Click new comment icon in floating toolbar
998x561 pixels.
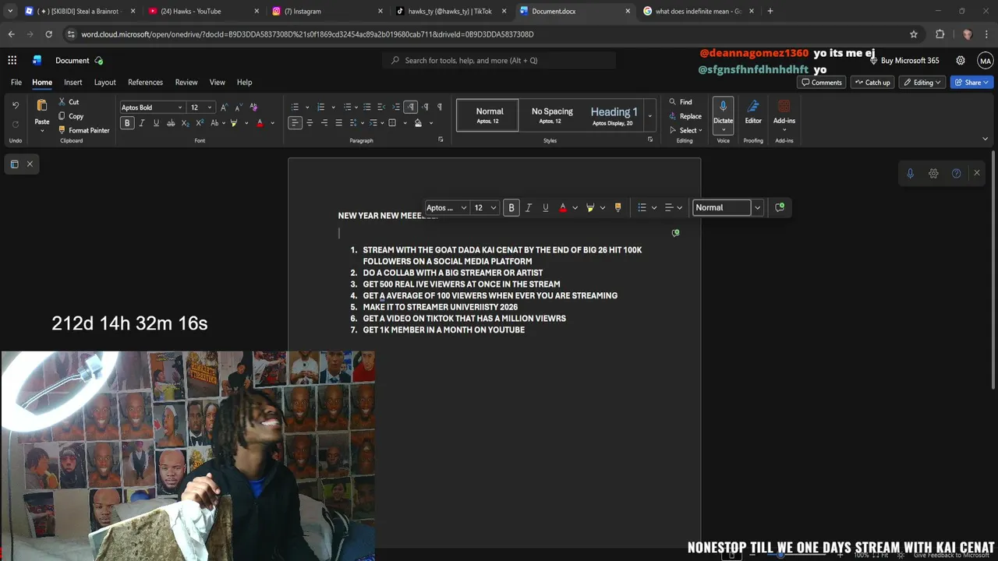coord(780,207)
